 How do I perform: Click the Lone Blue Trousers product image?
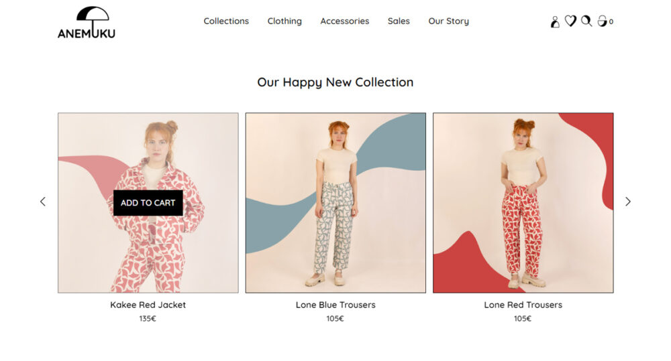point(335,203)
